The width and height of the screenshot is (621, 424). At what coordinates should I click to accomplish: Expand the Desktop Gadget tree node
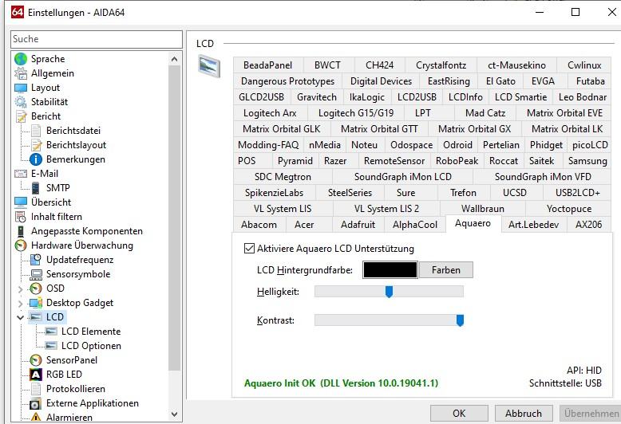click(20, 304)
